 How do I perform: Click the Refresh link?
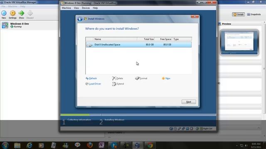click(91, 78)
